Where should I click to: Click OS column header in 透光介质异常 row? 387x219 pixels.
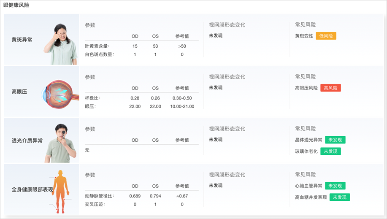click(155, 140)
